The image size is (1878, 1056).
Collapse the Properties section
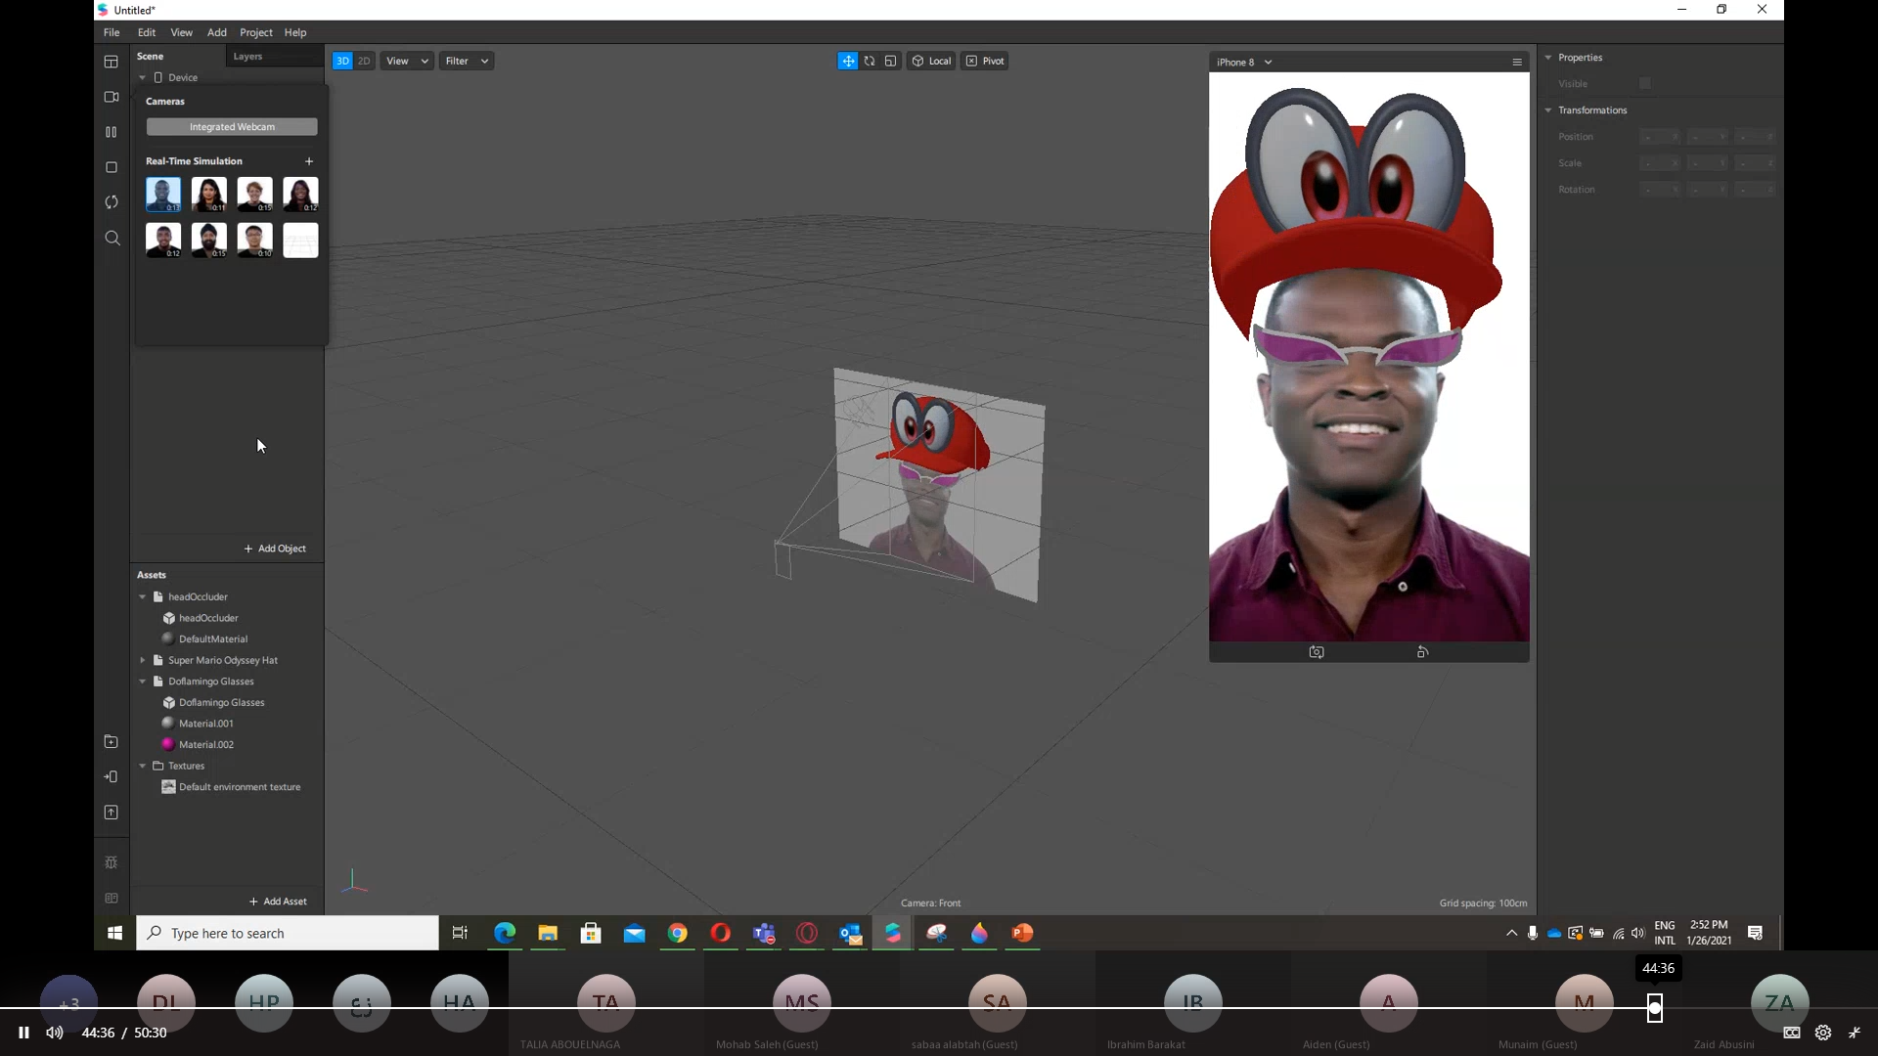pos(1548,58)
